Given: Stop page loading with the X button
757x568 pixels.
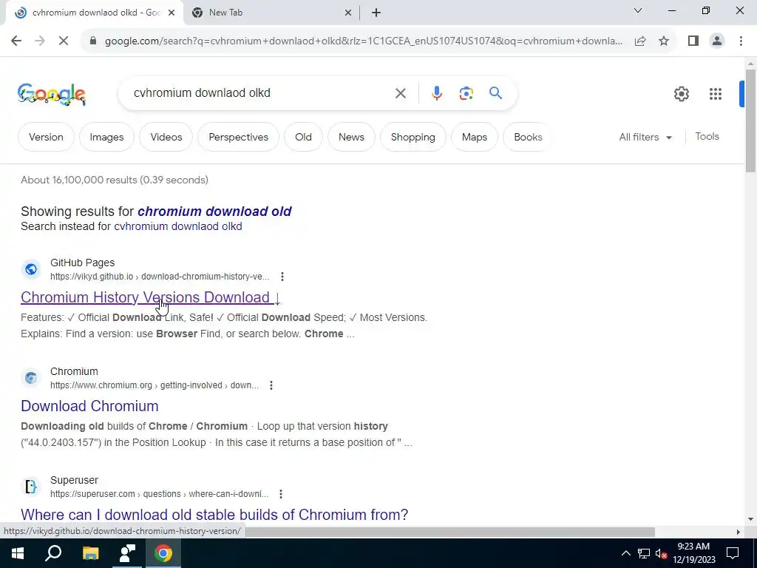Looking at the screenshot, I should (x=64, y=41).
